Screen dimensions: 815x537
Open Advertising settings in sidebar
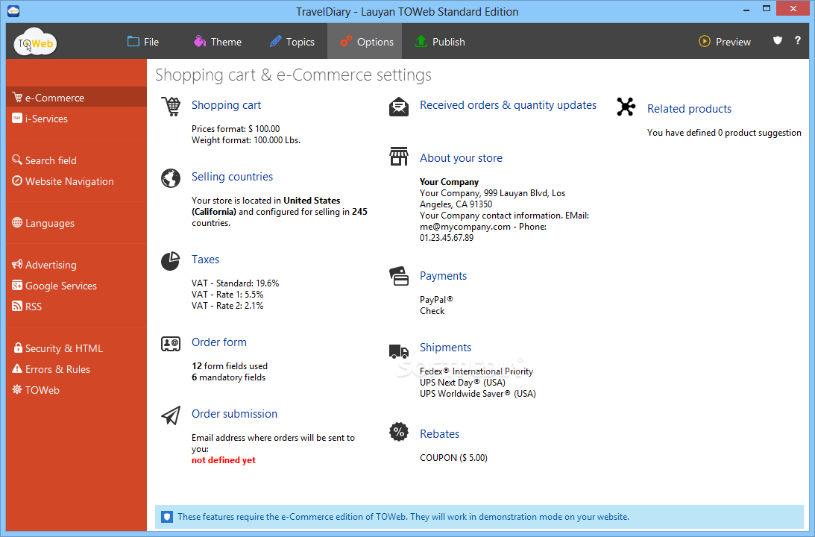coord(76,265)
